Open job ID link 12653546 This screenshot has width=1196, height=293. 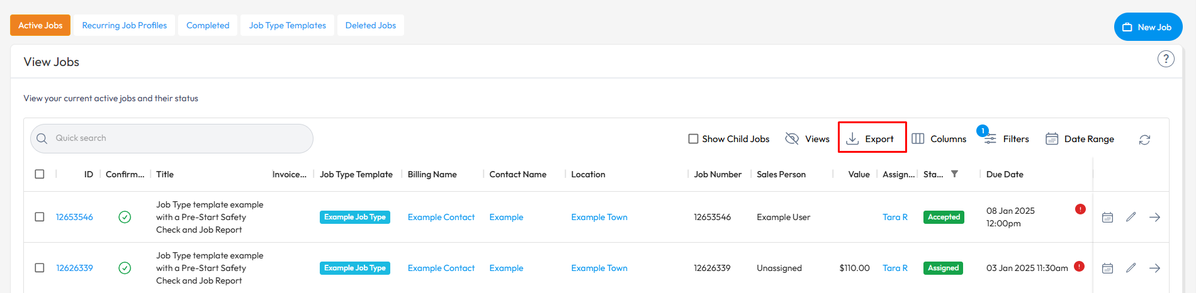tap(74, 217)
